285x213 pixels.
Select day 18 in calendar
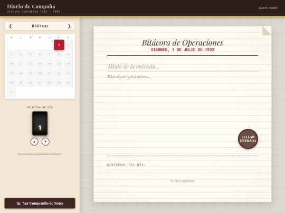21,73
